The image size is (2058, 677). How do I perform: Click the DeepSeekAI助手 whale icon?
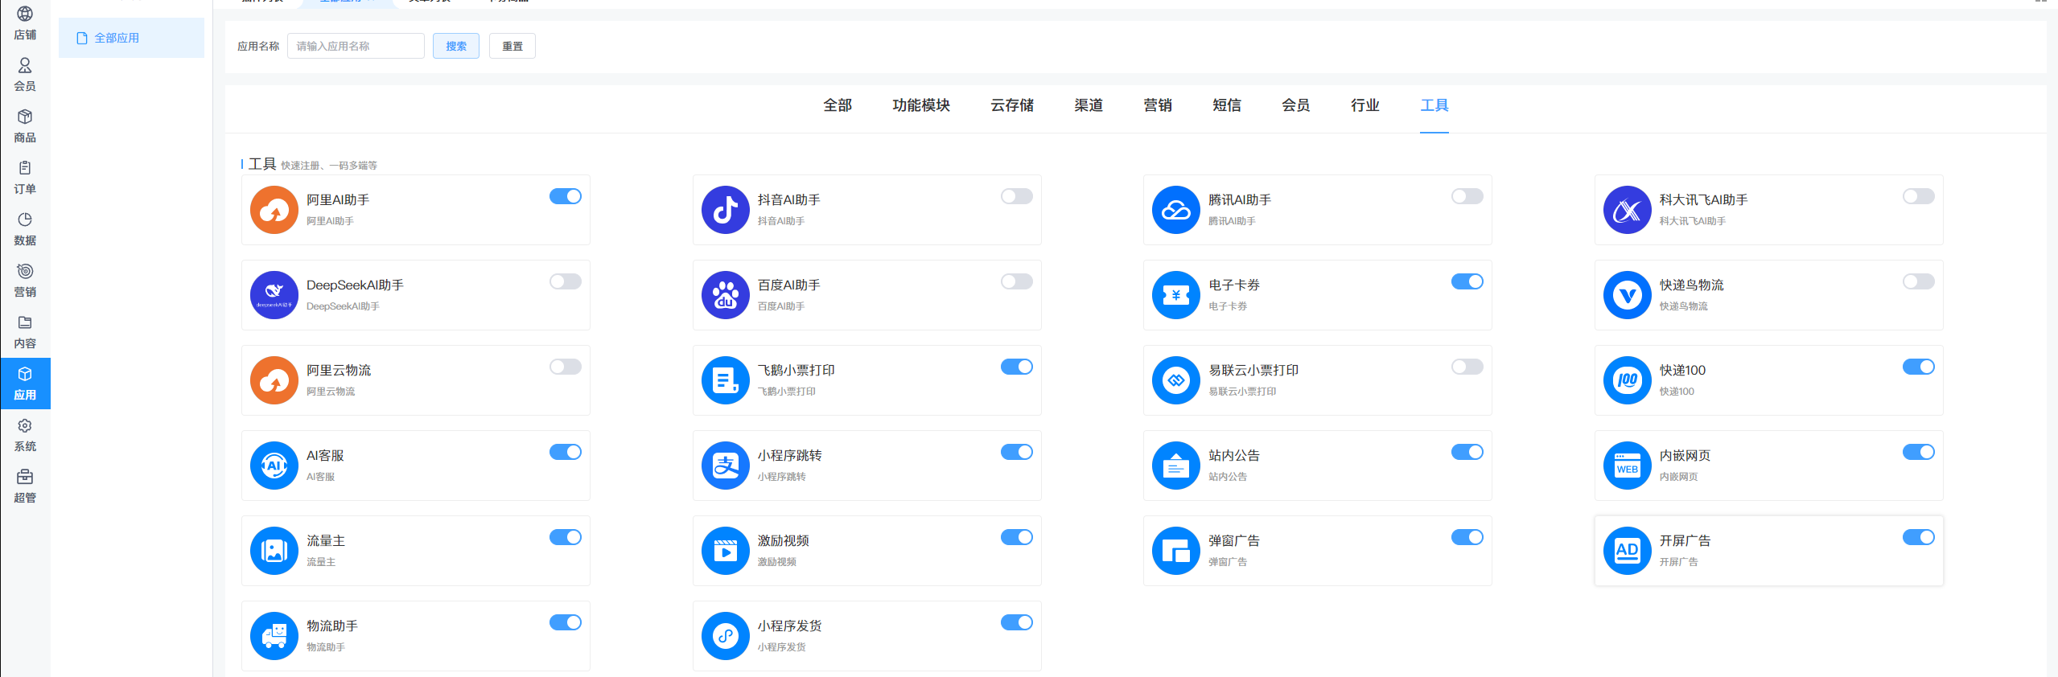tap(274, 295)
